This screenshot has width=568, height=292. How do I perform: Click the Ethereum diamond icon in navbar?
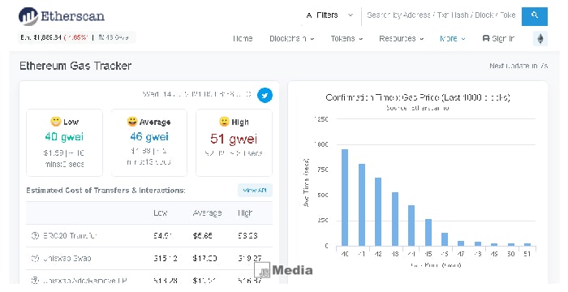tap(540, 38)
